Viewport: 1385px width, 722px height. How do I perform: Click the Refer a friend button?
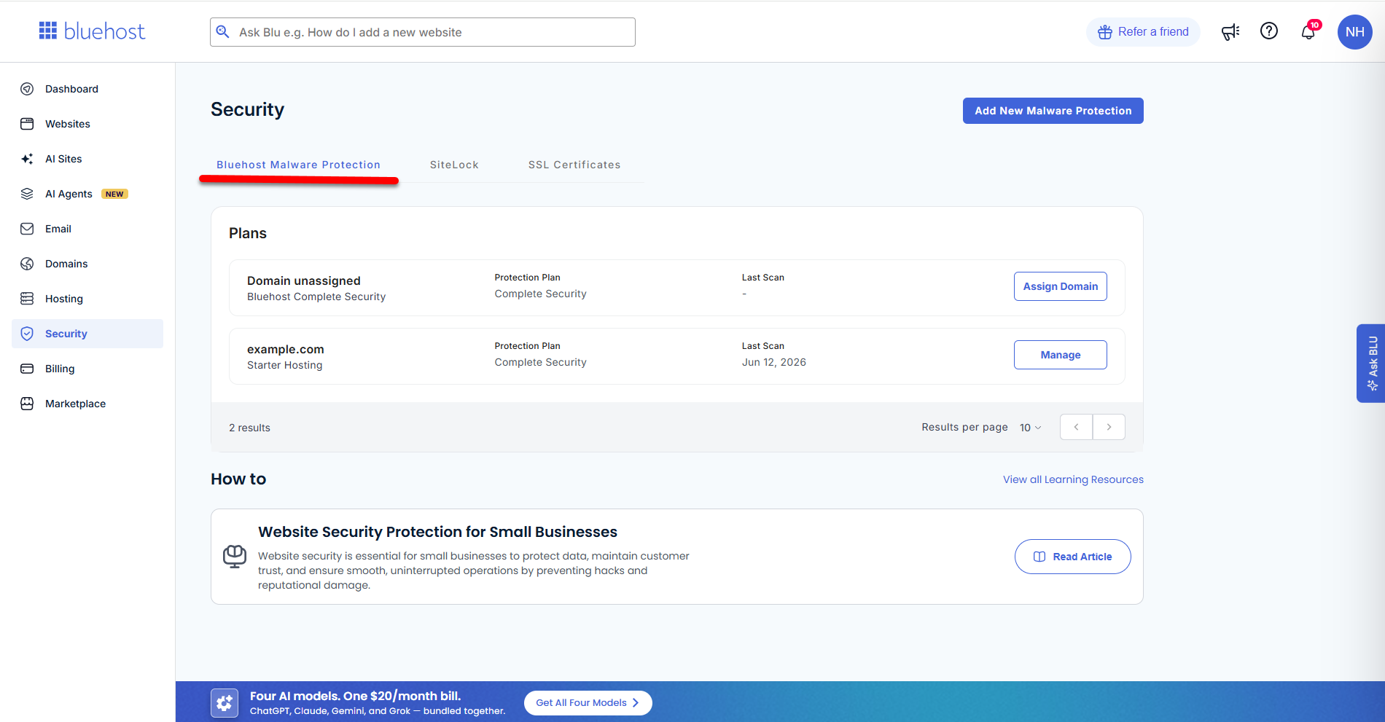tap(1143, 32)
